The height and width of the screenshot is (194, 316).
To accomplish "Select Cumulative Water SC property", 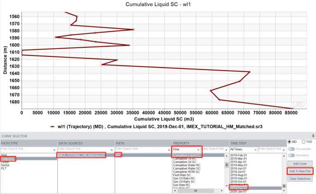I will [186, 168].
